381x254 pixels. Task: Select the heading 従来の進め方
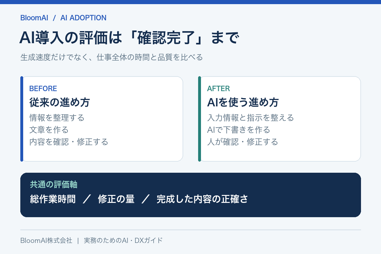click(x=60, y=102)
